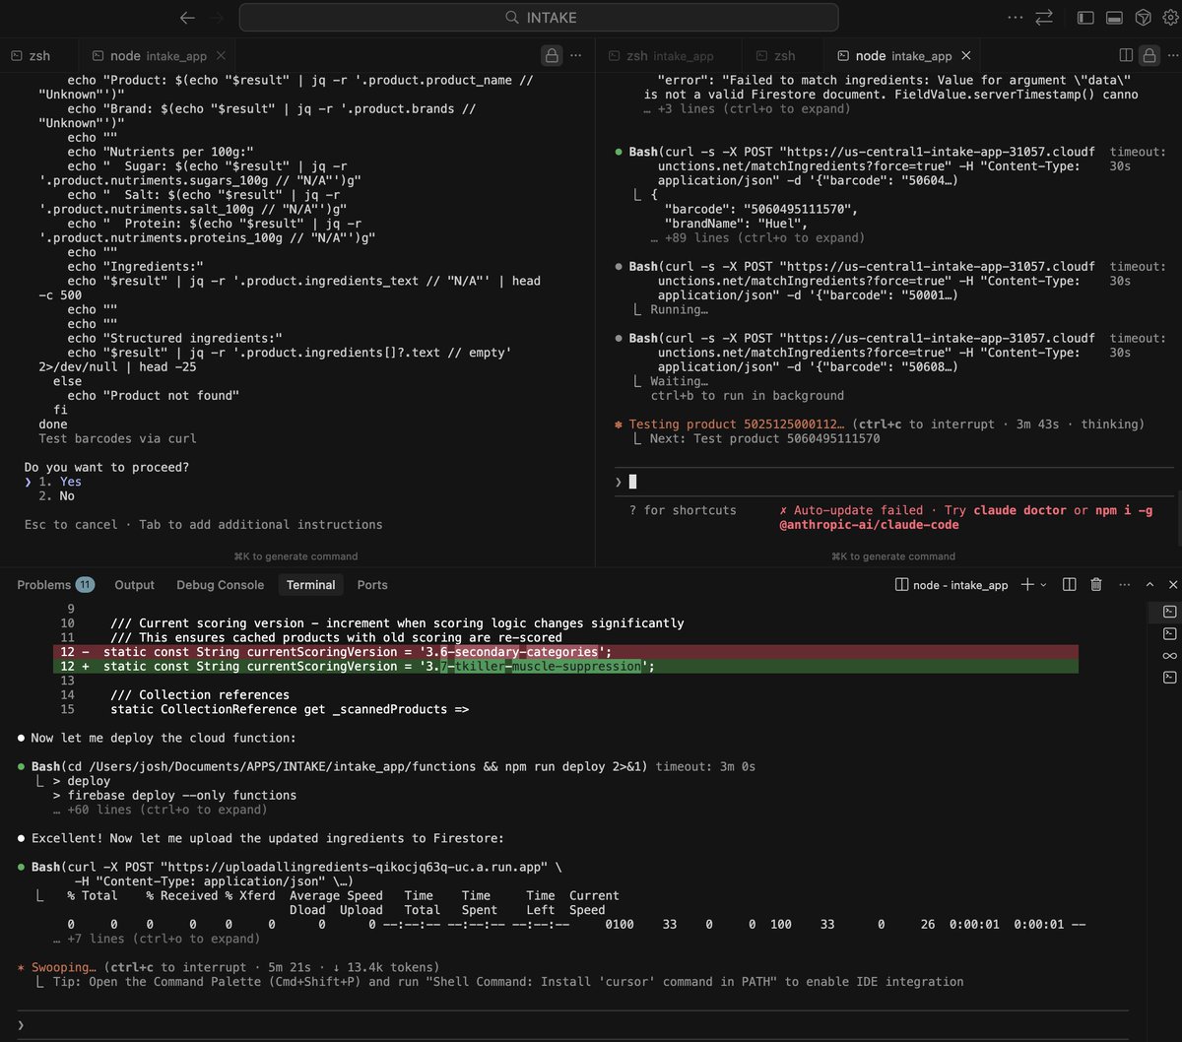Toggle the left group's lock icon
This screenshot has width=1182, height=1042.
click(x=553, y=56)
